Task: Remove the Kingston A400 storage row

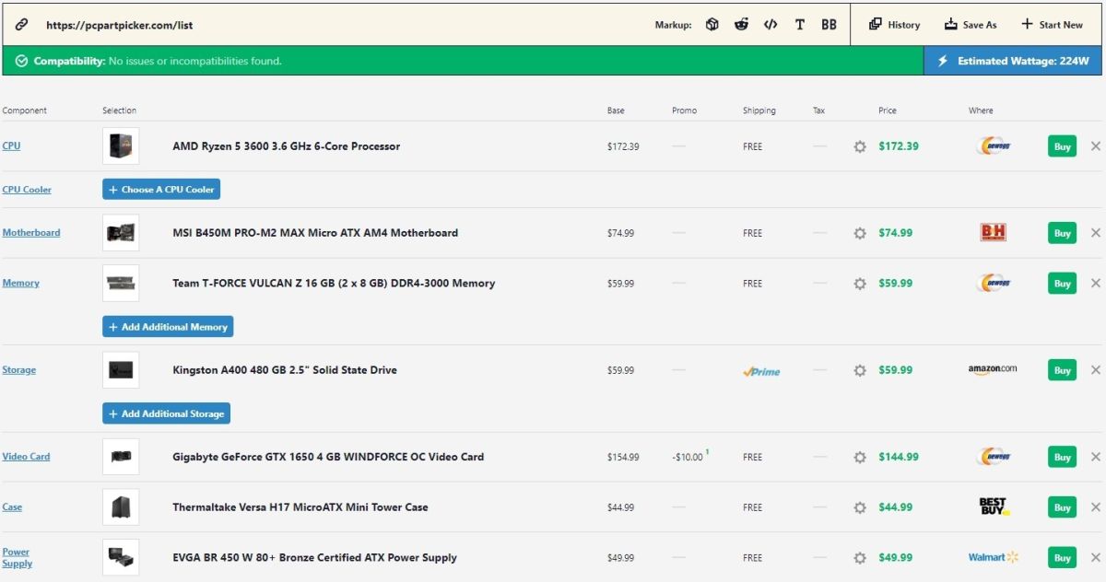Action: (1095, 370)
